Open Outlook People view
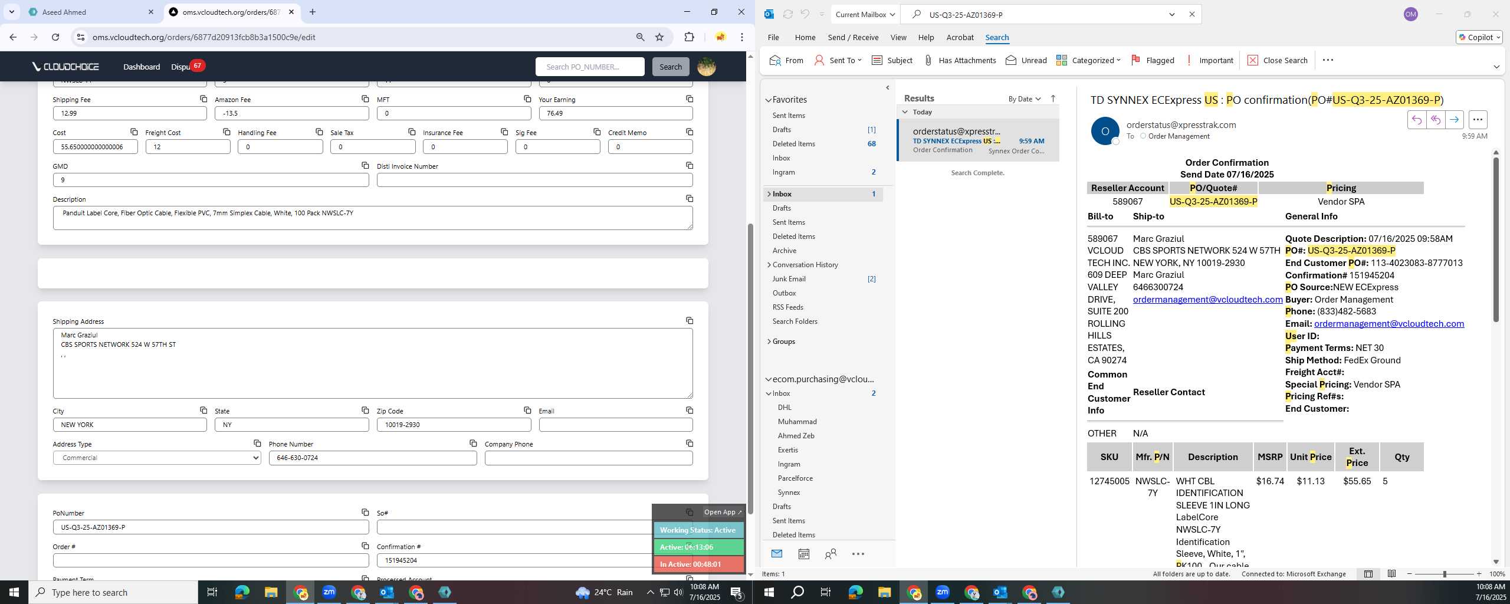The width and height of the screenshot is (1510, 604). (x=830, y=554)
